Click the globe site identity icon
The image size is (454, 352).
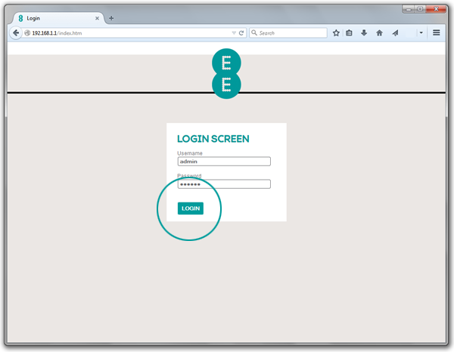pyautogui.click(x=27, y=33)
